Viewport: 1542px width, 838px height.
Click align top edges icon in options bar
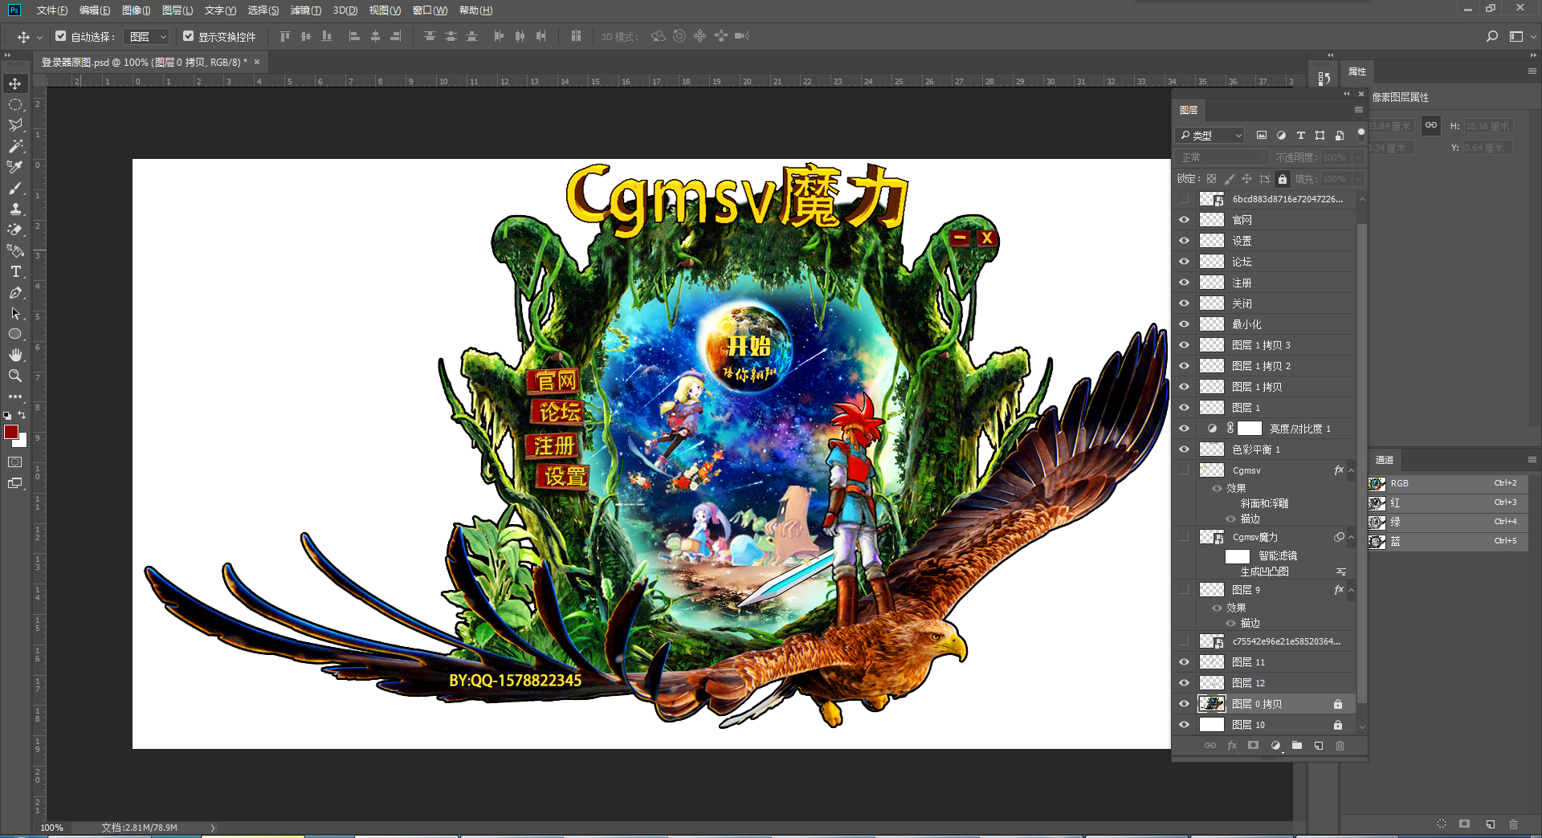tap(285, 36)
